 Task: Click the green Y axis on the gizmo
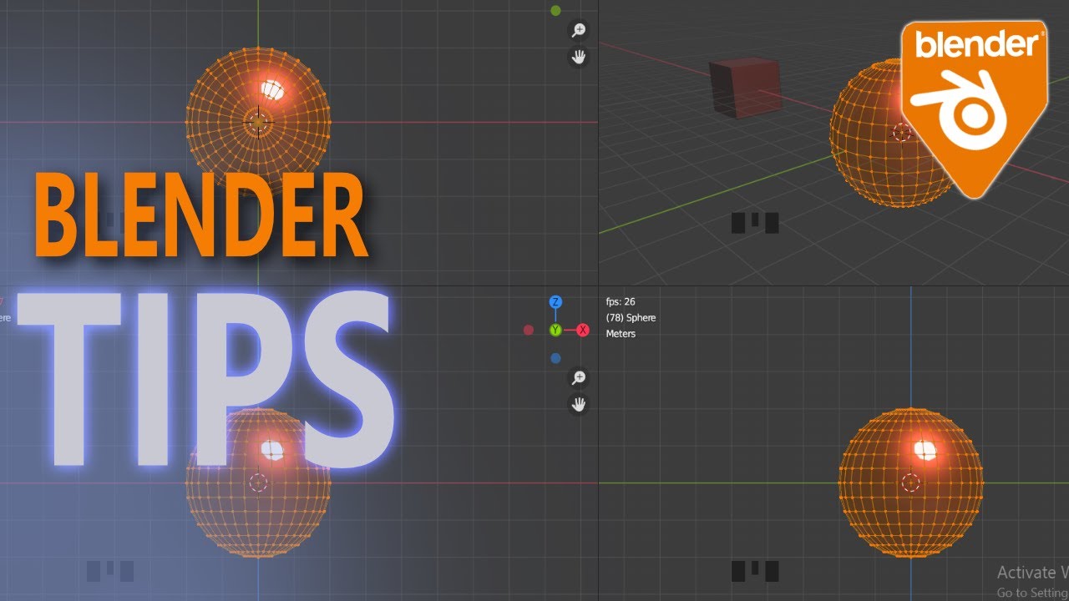point(555,331)
